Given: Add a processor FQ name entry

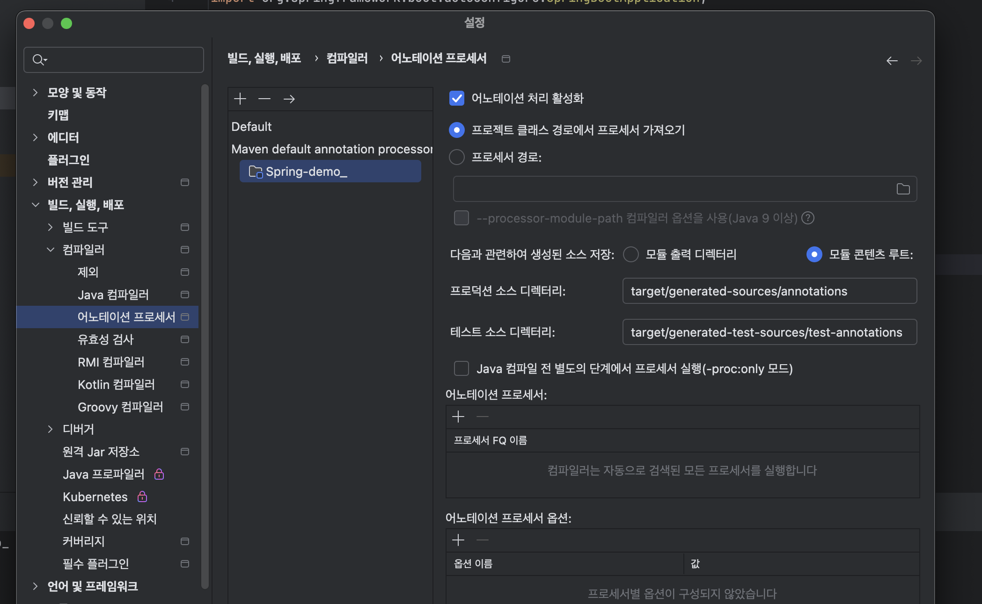Looking at the screenshot, I should point(458,417).
